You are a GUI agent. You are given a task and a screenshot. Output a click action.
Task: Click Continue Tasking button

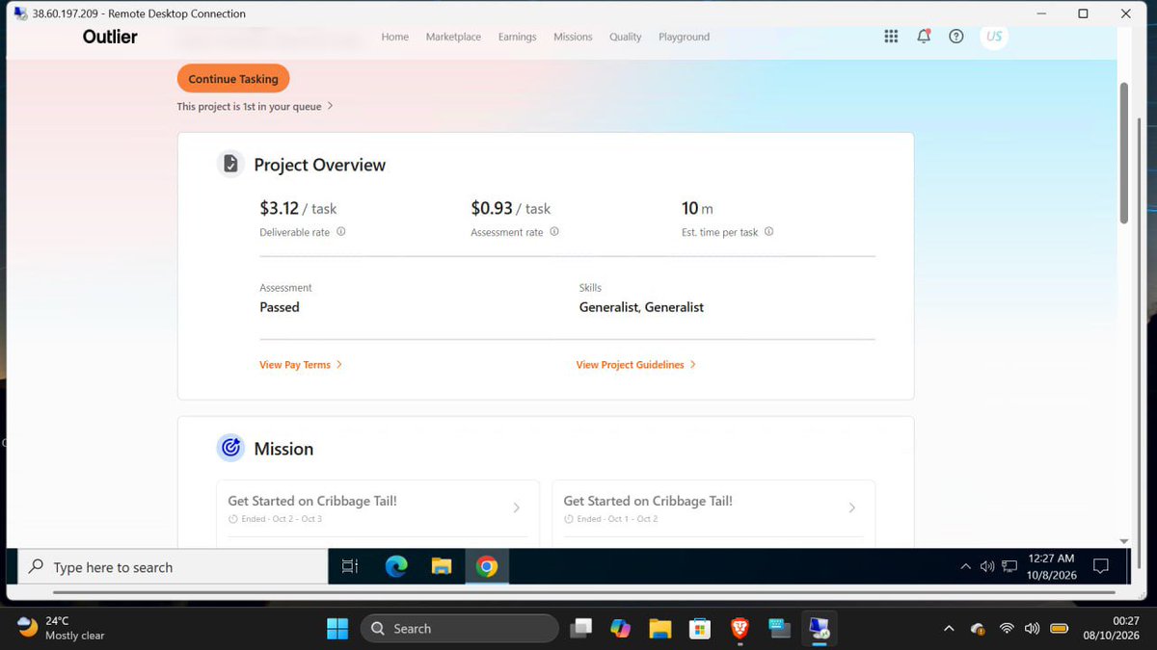[233, 79]
